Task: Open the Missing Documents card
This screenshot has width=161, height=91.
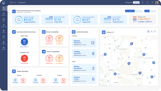Action: click(x=84, y=68)
